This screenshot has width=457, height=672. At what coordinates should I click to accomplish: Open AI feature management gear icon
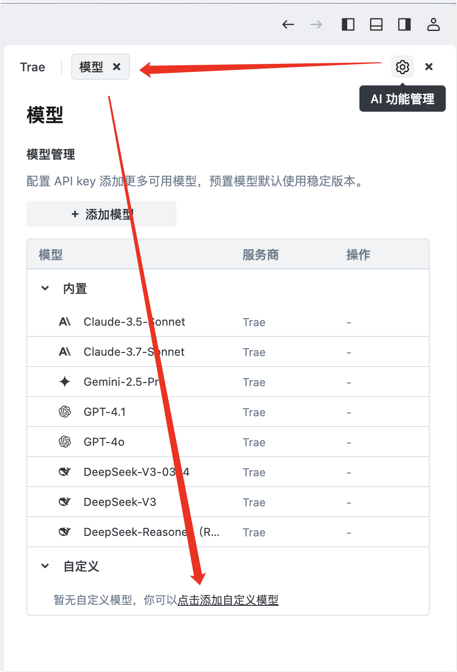[402, 67]
